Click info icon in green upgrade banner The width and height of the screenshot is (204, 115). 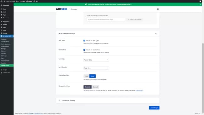86,4
